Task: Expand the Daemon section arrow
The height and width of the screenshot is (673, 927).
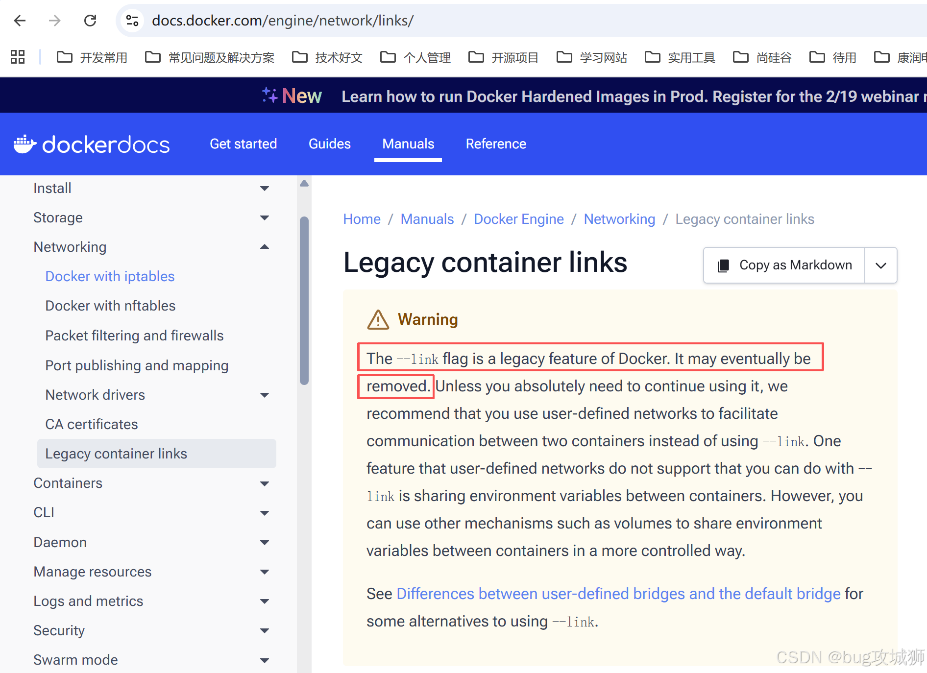Action: click(265, 543)
